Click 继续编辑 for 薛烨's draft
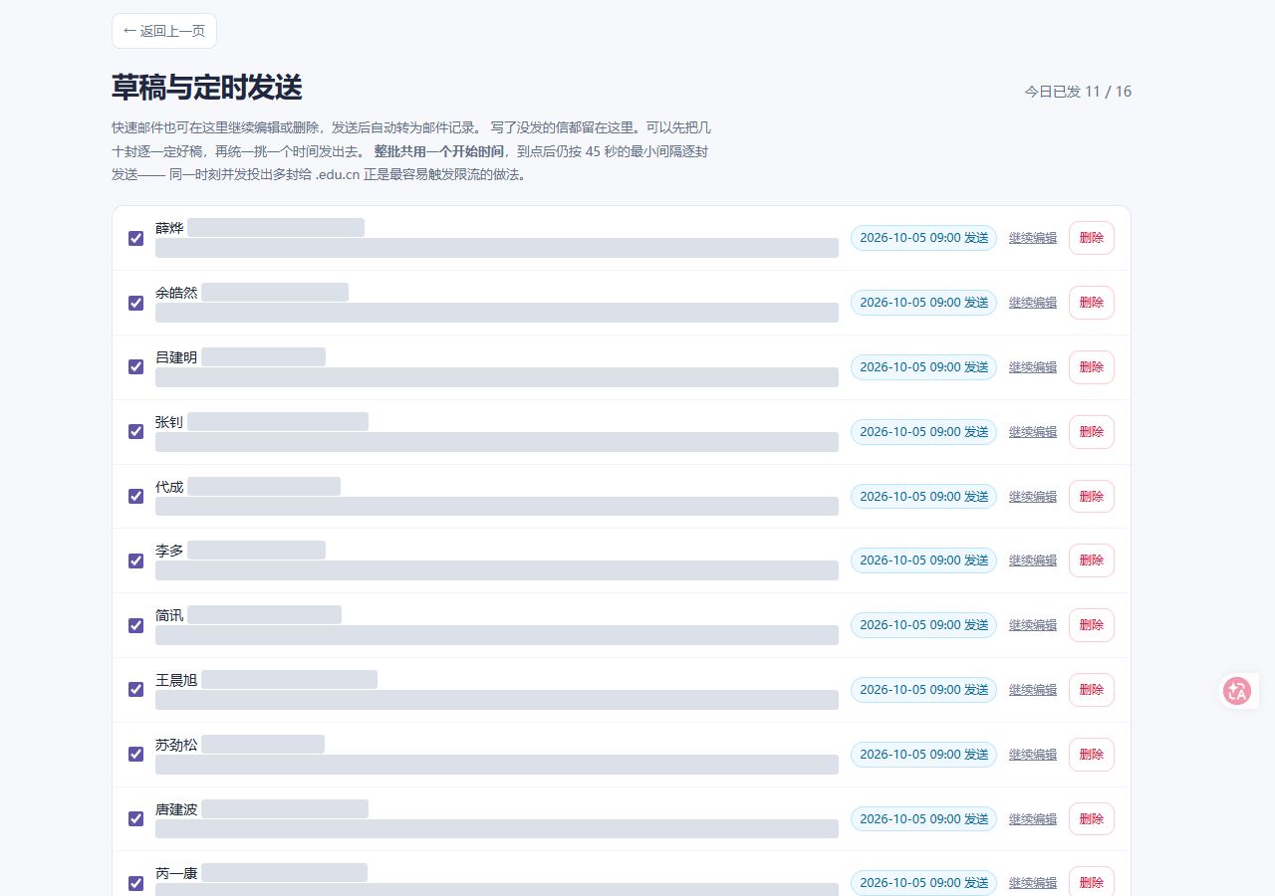Image resolution: width=1275 pixels, height=896 pixels. click(x=1033, y=238)
